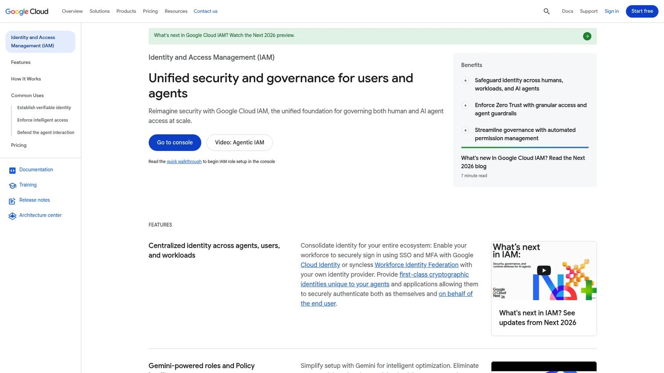The image size is (664, 373).
Task: Open the Cloud Identity link
Action: (x=320, y=265)
